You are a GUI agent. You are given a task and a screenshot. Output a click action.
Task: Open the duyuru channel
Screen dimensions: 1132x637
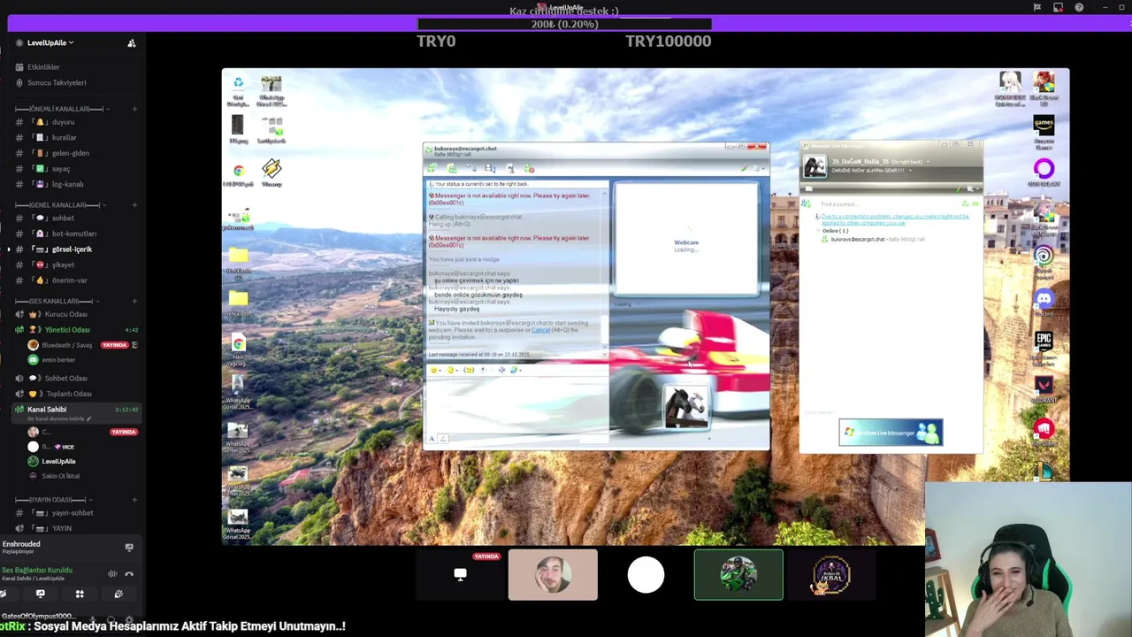pos(63,122)
